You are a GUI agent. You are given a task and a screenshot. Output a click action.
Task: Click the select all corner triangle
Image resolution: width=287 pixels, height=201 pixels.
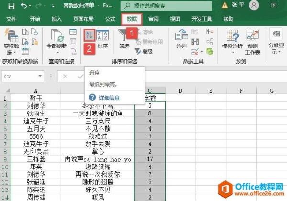click(x=8, y=90)
